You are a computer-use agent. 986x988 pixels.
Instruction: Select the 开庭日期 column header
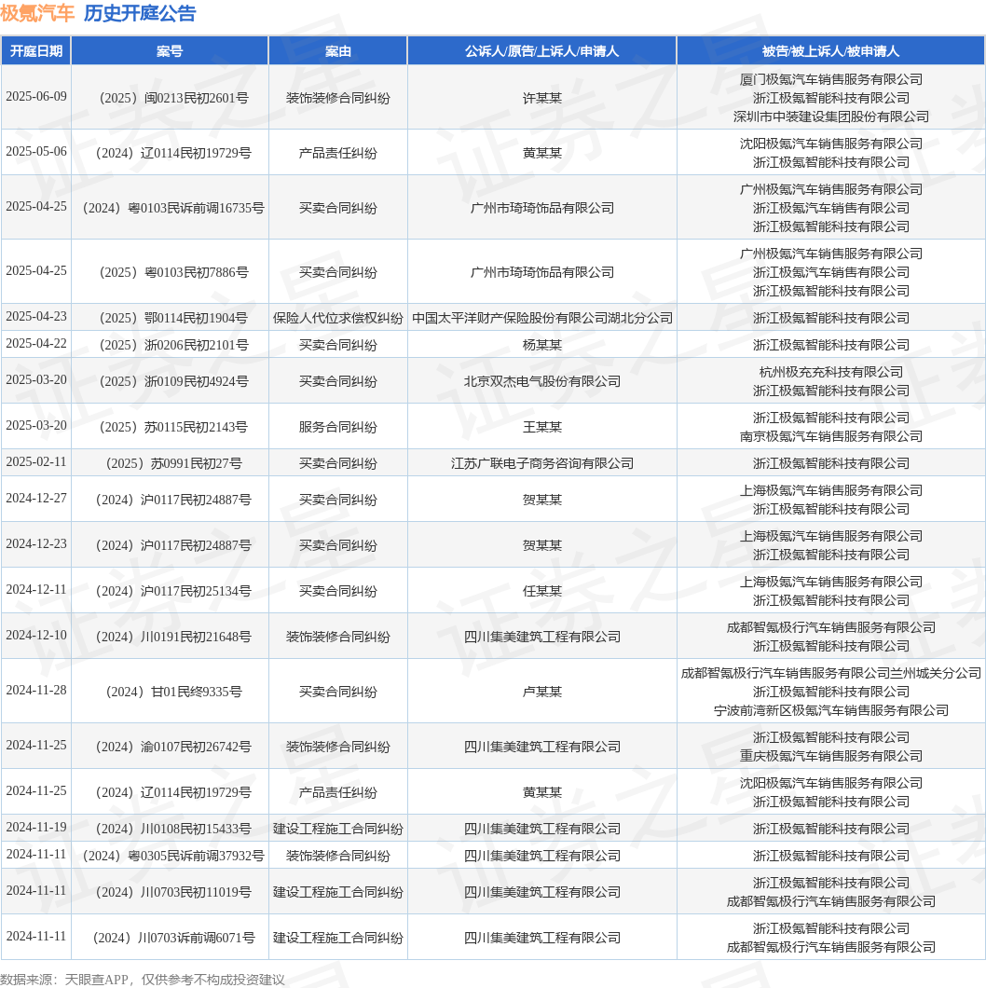click(36, 51)
